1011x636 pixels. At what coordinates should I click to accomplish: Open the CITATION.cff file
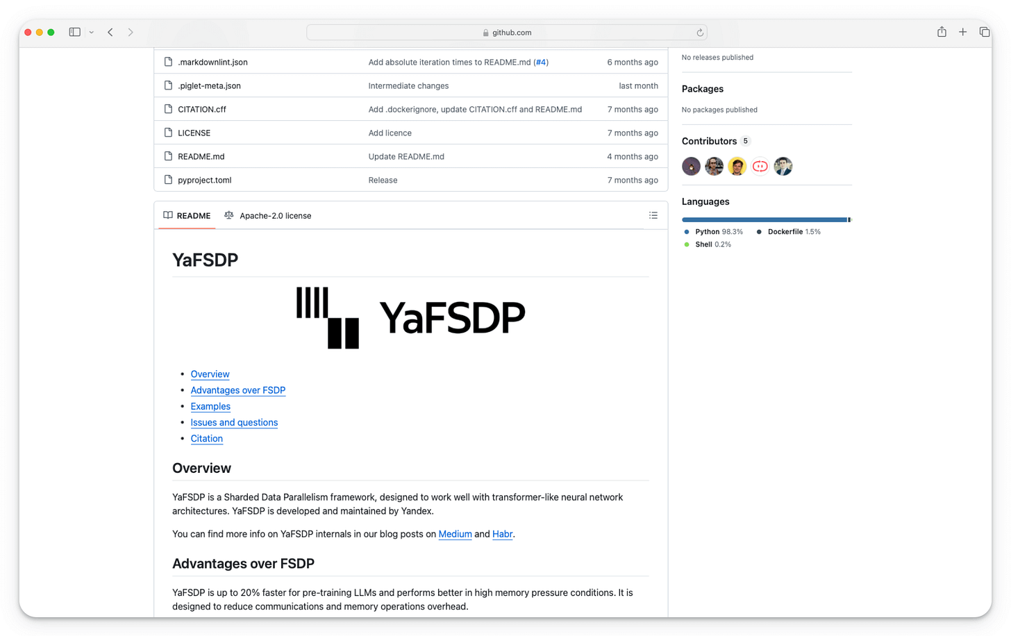coord(202,110)
